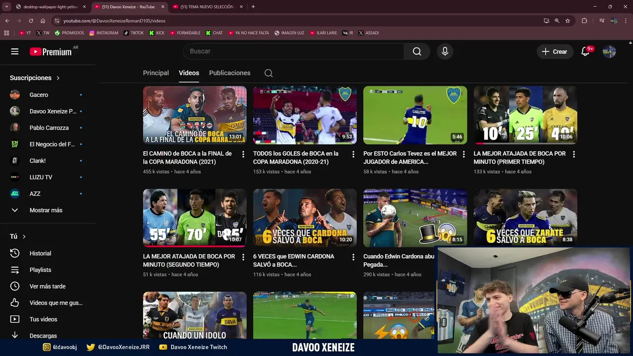The width and height of the screenshot is (633, 356).
Task: Play the Carlitos 10 Tevez thumbnail
Action: click(x=415, y=115)
